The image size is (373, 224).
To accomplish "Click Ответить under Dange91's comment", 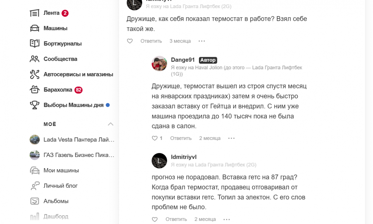I will (181, 138).
